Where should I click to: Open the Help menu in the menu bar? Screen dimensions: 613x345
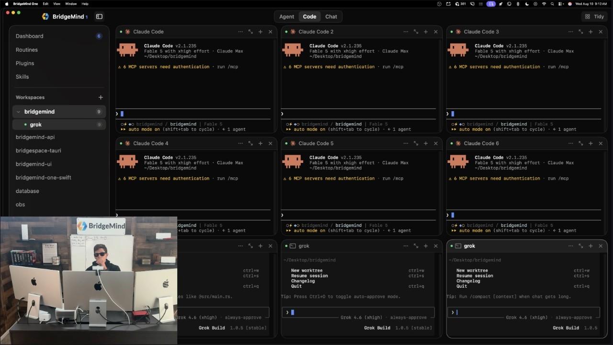coord(85,4)
